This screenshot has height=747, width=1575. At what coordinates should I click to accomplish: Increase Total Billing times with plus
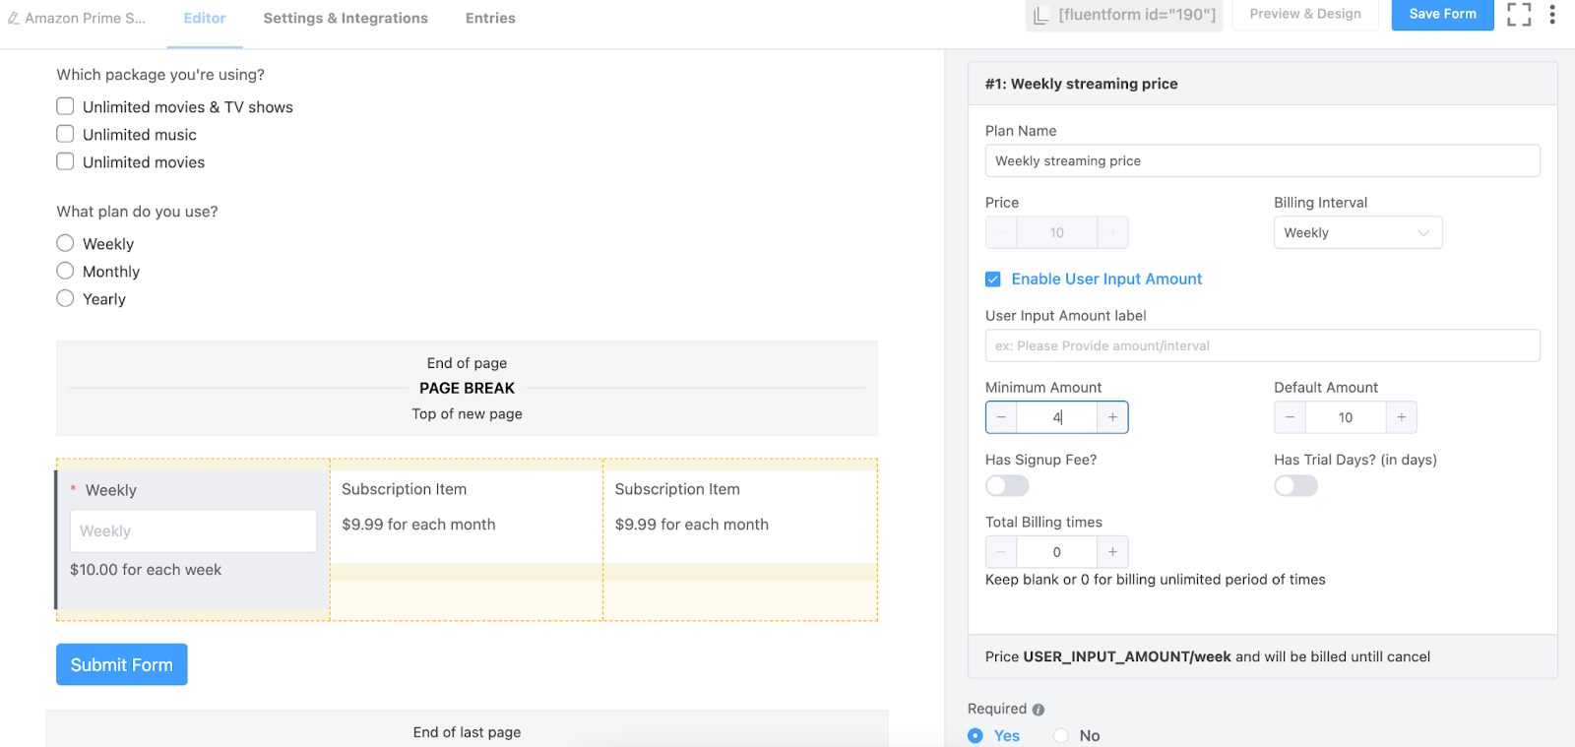(1112, 552)
